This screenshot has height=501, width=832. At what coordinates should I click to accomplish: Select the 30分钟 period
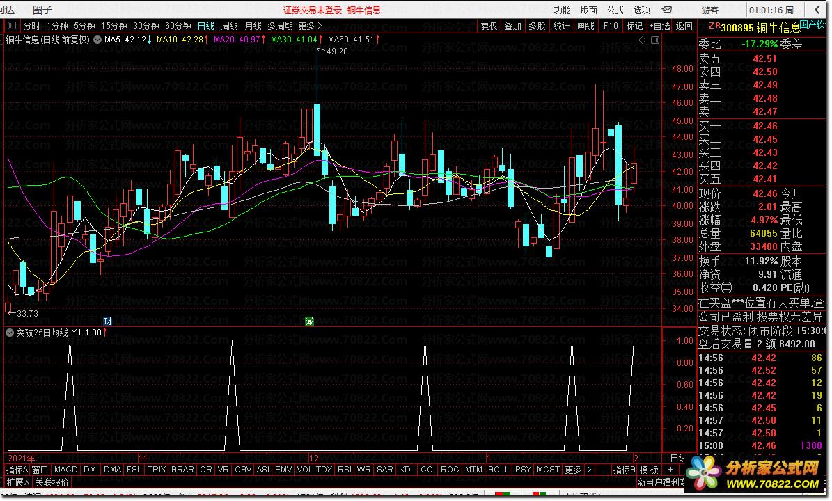(146, 26)
